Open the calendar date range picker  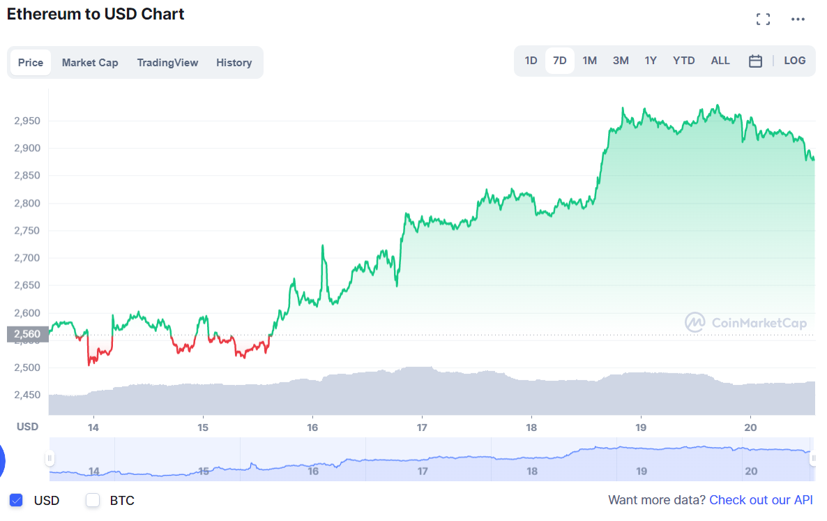pos(755,61)
